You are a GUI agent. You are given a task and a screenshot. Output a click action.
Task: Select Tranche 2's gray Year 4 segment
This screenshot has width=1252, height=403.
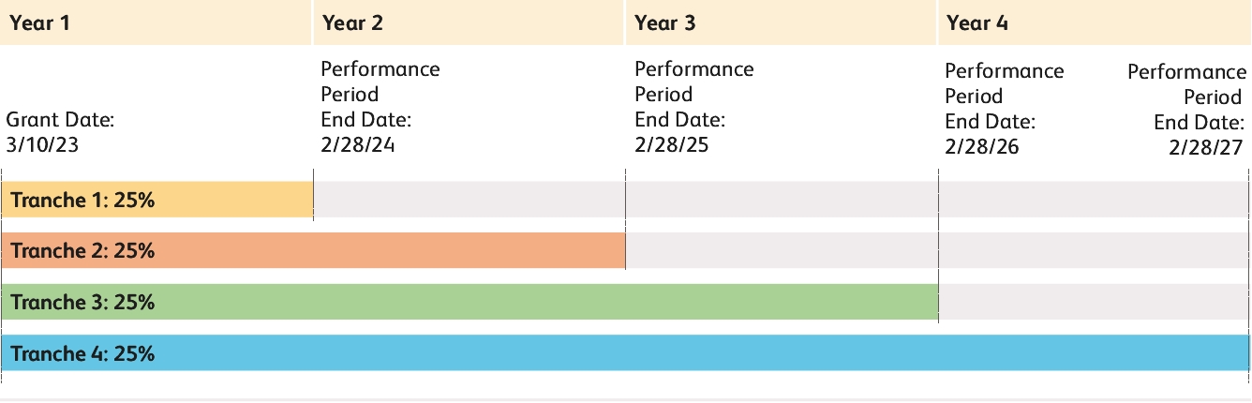1094,251
